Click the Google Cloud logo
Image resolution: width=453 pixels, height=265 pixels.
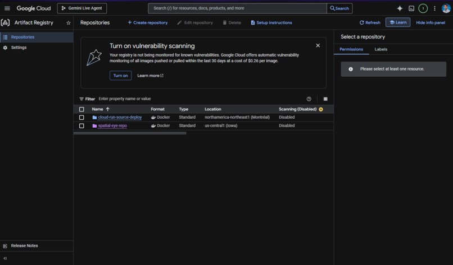point(34,8)
